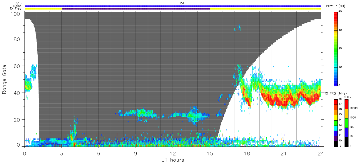The height and width of the screenshot is (166, 361).
Task: Click the isolated echo near gate 88 at 17 UT
Action: (x=238, y=28)
